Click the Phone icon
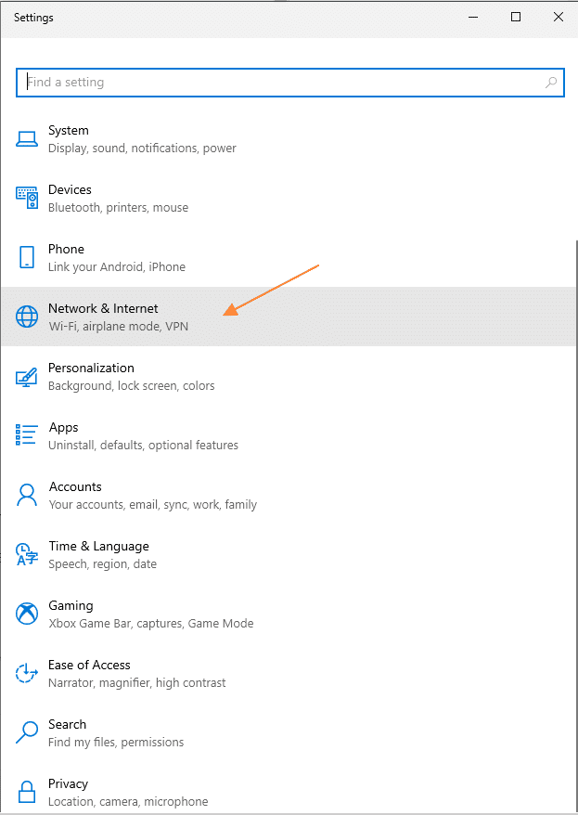578x815 pixels. 27,257
